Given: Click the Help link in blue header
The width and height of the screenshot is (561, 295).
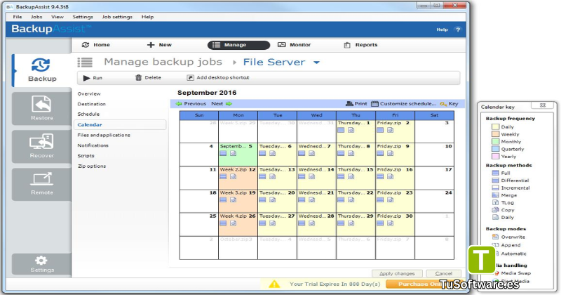Looking at the screenshot, I should 442,29.
